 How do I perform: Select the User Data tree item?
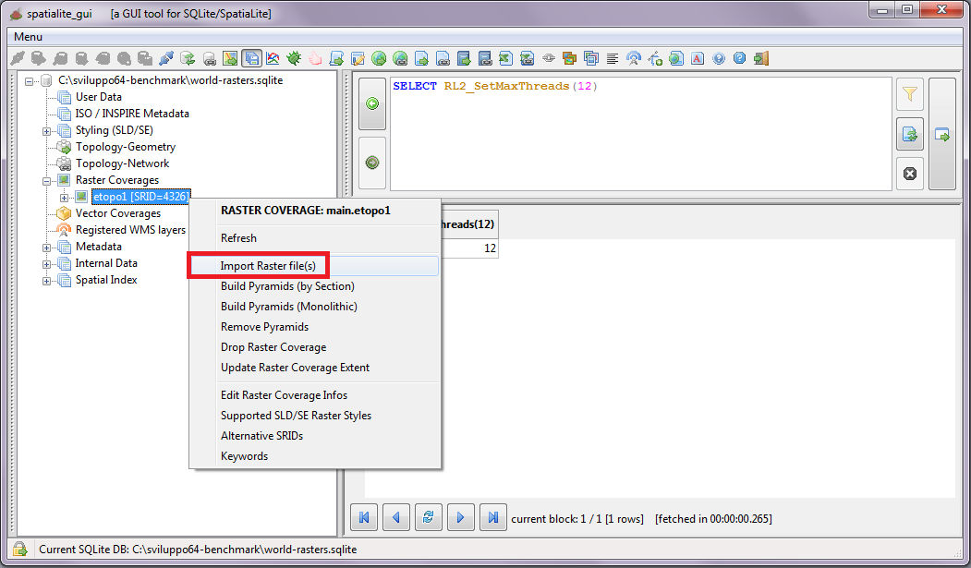[x=99, y=97]
